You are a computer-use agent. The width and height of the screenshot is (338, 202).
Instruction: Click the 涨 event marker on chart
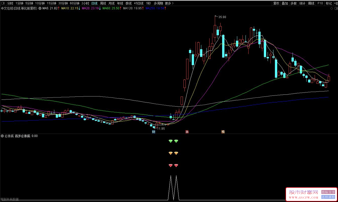tap(187, 132)
